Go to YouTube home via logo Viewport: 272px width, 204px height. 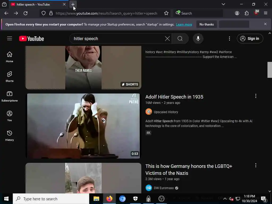[x=31, y=39]
